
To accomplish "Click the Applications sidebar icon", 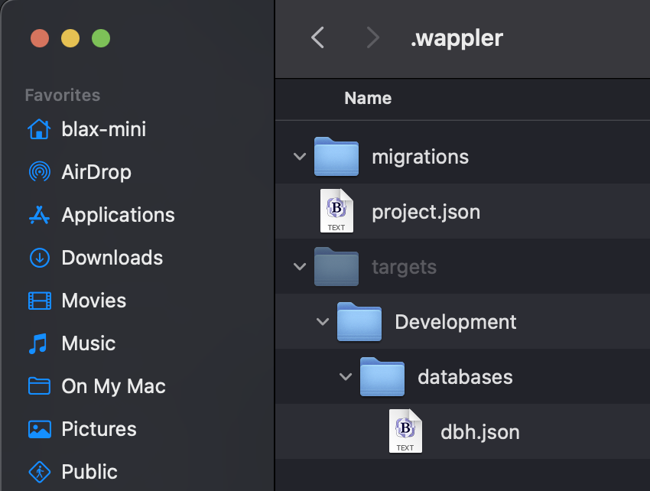I will pos(39,215).
